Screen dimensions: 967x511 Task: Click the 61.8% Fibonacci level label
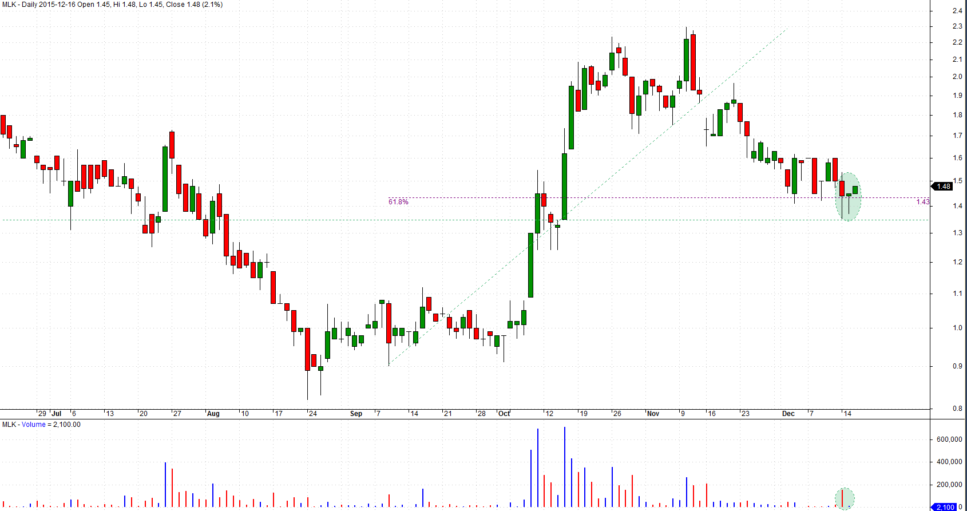398,202
